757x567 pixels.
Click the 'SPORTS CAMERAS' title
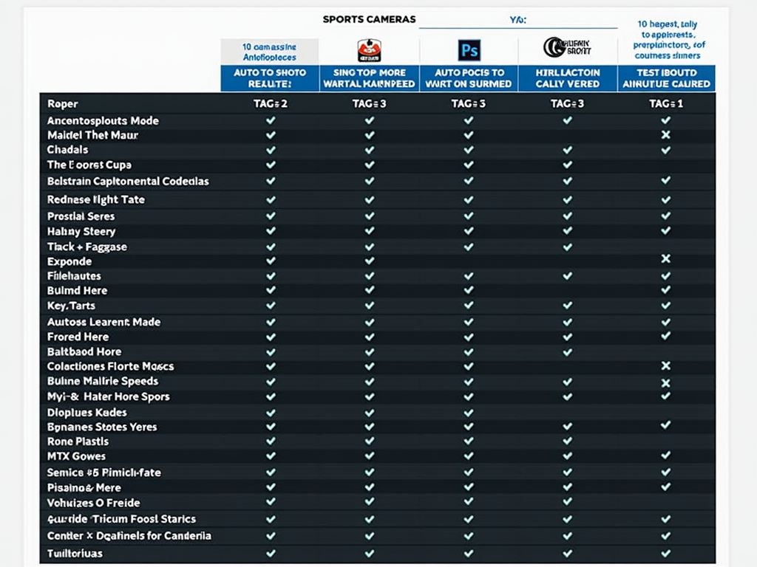click(x=370, y=19)
